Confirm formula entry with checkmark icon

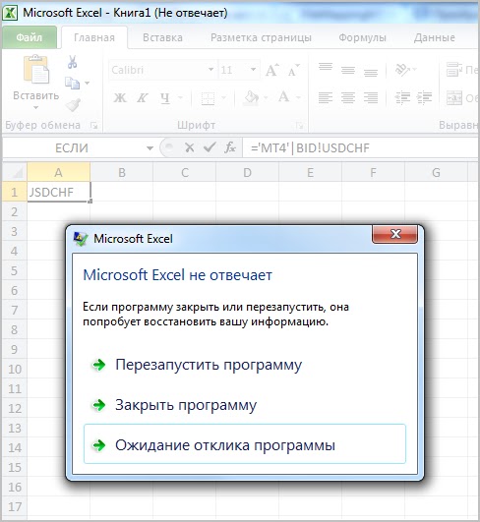[x=210, y=147]
